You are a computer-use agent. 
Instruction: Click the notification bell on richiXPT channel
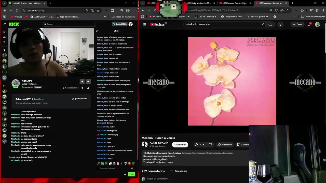coord(82,81)
